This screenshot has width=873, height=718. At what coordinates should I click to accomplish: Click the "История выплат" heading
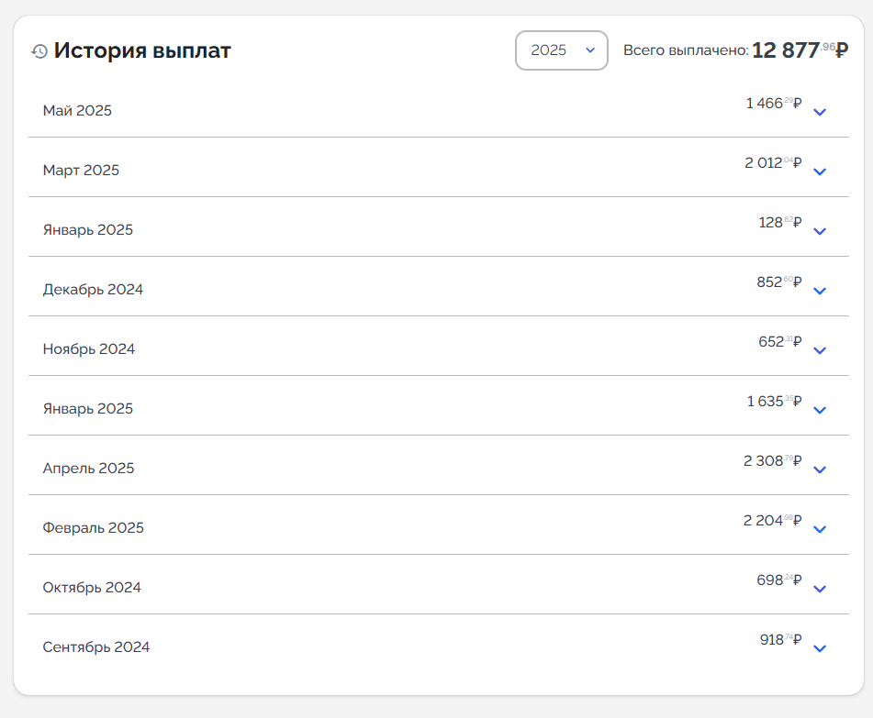[142, 50]
